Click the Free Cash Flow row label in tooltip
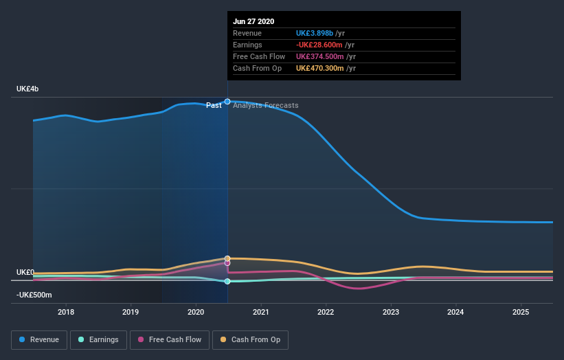564x360 pixels. pos(259,56)
